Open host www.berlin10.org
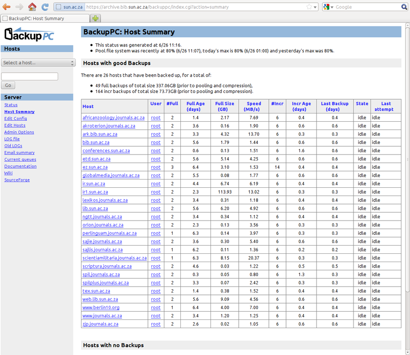Image resolution: width=410 pixels, height=355 pixels. 101,308
